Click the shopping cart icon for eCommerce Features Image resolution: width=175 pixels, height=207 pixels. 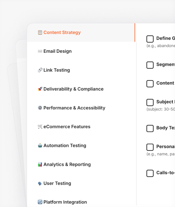tap(40, 126)
